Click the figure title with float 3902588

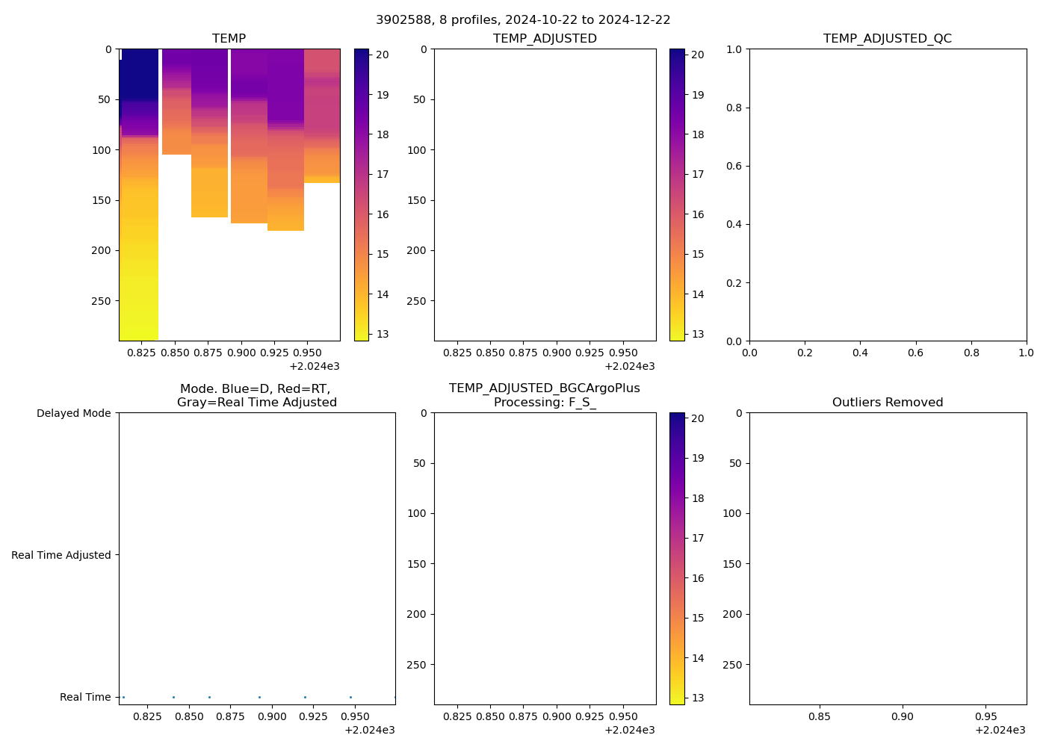click(x=523, y=20)
